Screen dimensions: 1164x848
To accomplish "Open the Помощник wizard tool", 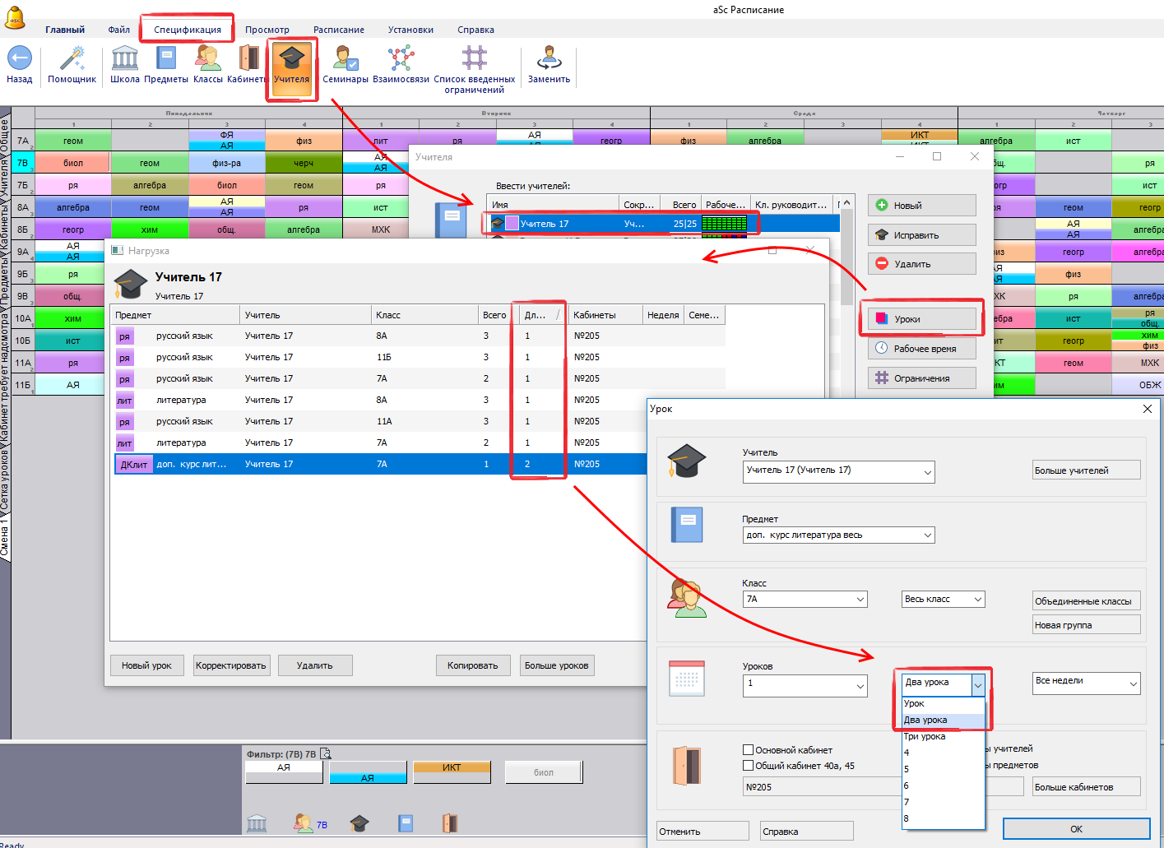I will coord(72,60).
